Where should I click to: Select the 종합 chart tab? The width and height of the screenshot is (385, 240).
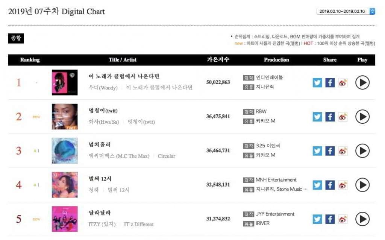(x=16, y=38)
